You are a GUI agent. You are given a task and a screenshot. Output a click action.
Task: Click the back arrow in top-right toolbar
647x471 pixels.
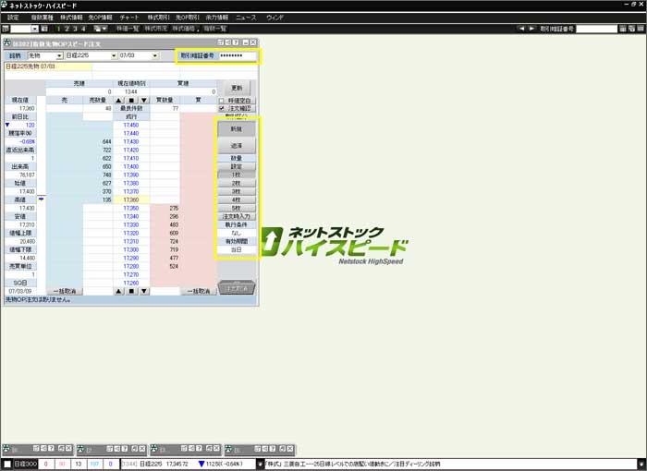point(521,29)
